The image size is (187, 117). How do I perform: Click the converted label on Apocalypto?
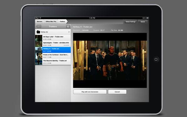(66, 45)
